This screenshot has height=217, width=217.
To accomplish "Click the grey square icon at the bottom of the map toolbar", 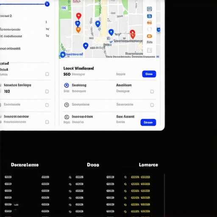I will pos(150,50).
